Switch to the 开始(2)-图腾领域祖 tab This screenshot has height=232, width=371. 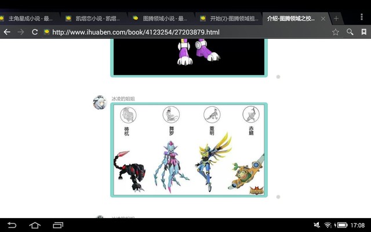point(229,19)
